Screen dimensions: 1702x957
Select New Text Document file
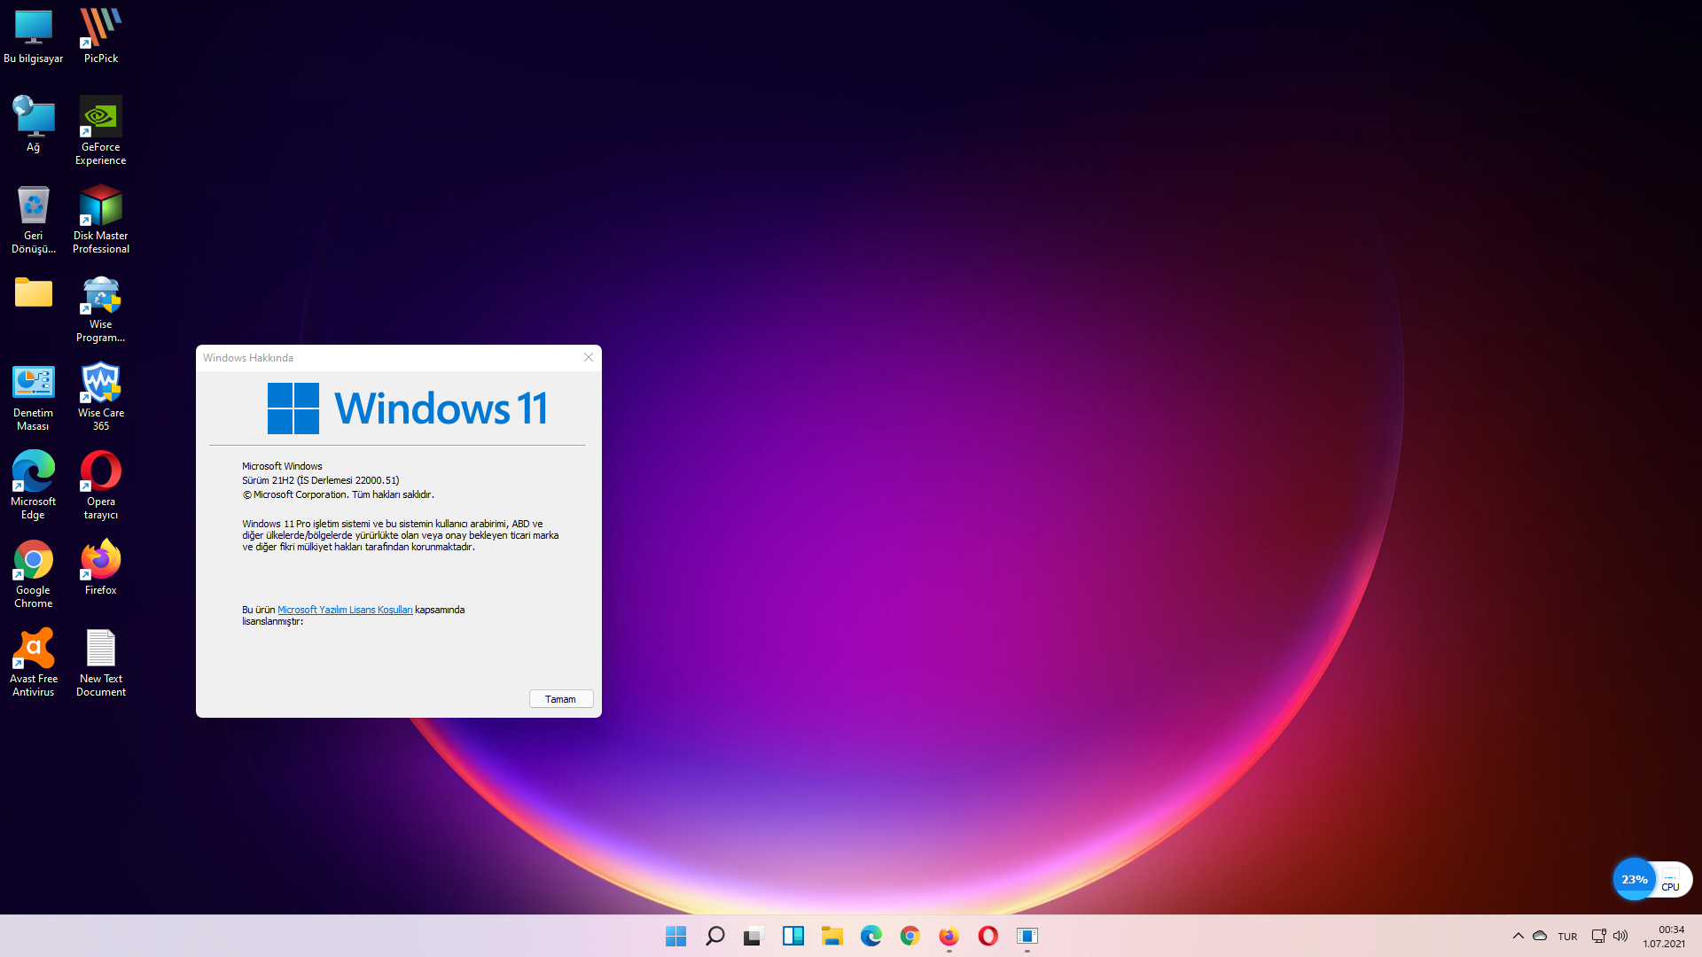(x=101, y=662)
